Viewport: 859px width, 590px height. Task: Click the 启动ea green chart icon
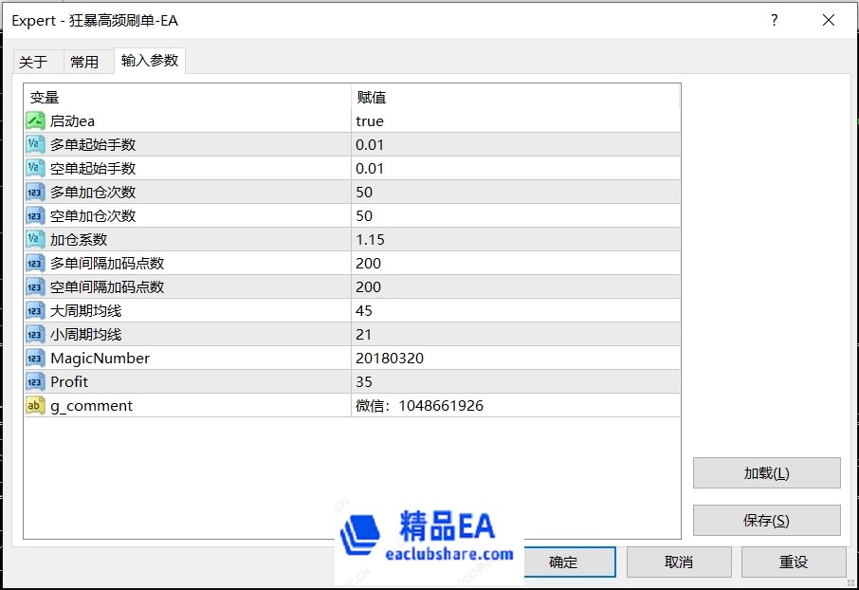(x=32, y=120)
